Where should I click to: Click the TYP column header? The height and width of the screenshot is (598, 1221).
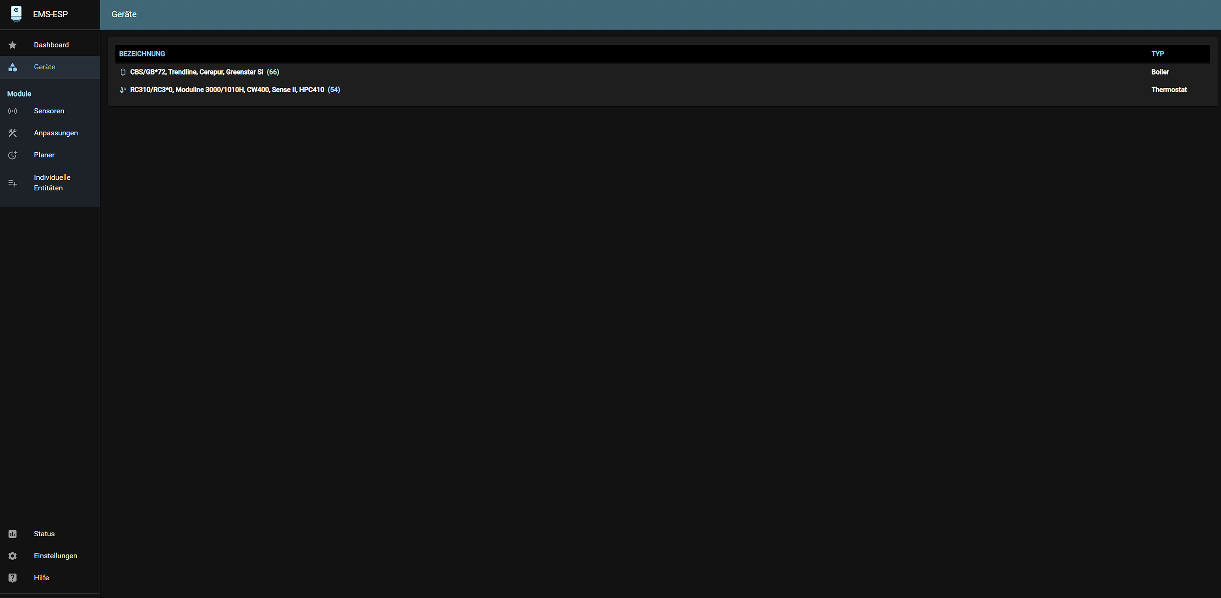1157,54
